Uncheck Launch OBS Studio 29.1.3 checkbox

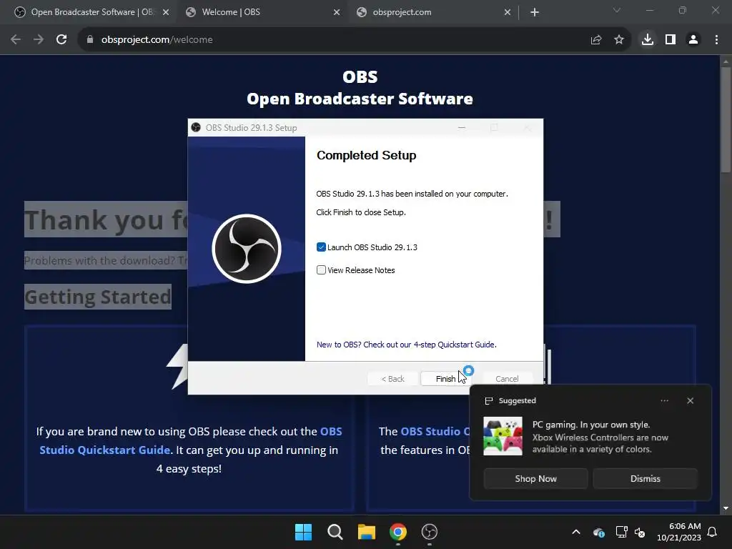point(321,247)
